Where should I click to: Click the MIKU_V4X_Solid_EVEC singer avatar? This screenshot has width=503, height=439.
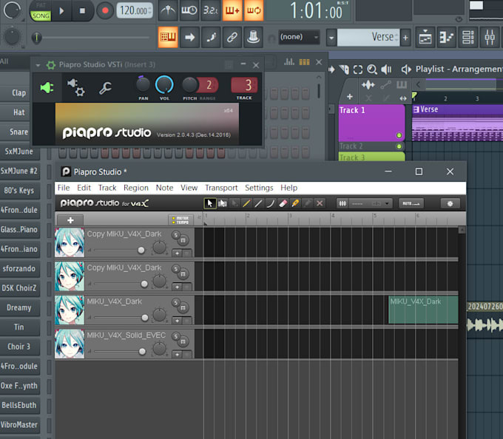point(70,344)
